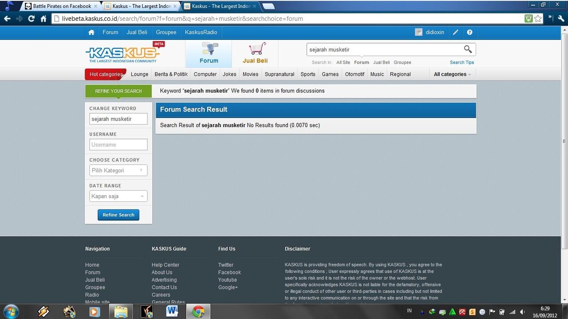Image resolution: width=568 pixels, height=319 pixels.
Task: Open Microsoft Word from taskbar
Action: pyautogui.click(x=172, y=311)
